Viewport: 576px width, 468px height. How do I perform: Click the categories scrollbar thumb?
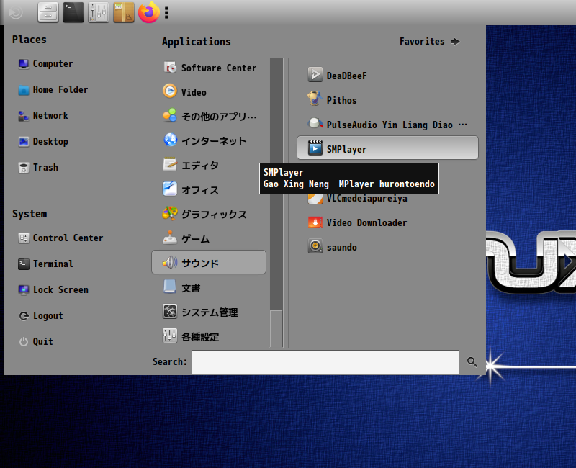click(x=276, y=184)
